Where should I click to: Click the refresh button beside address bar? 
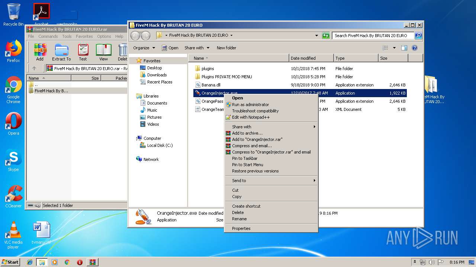326,36
